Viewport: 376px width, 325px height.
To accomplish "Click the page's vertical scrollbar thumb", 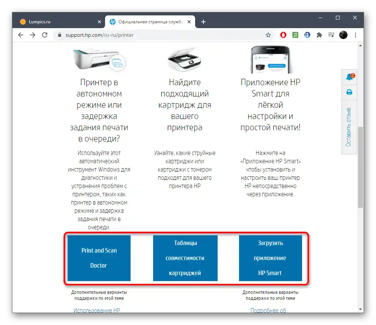I will click(x=360, y=167).
